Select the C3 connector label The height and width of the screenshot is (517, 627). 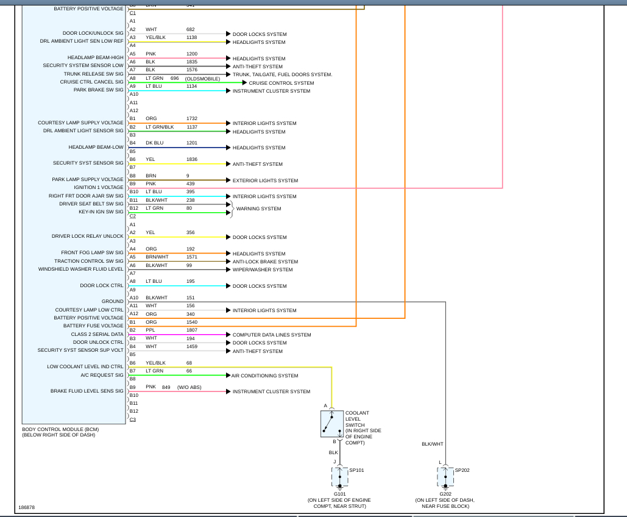pyautogui.click(x=133, y=420)
